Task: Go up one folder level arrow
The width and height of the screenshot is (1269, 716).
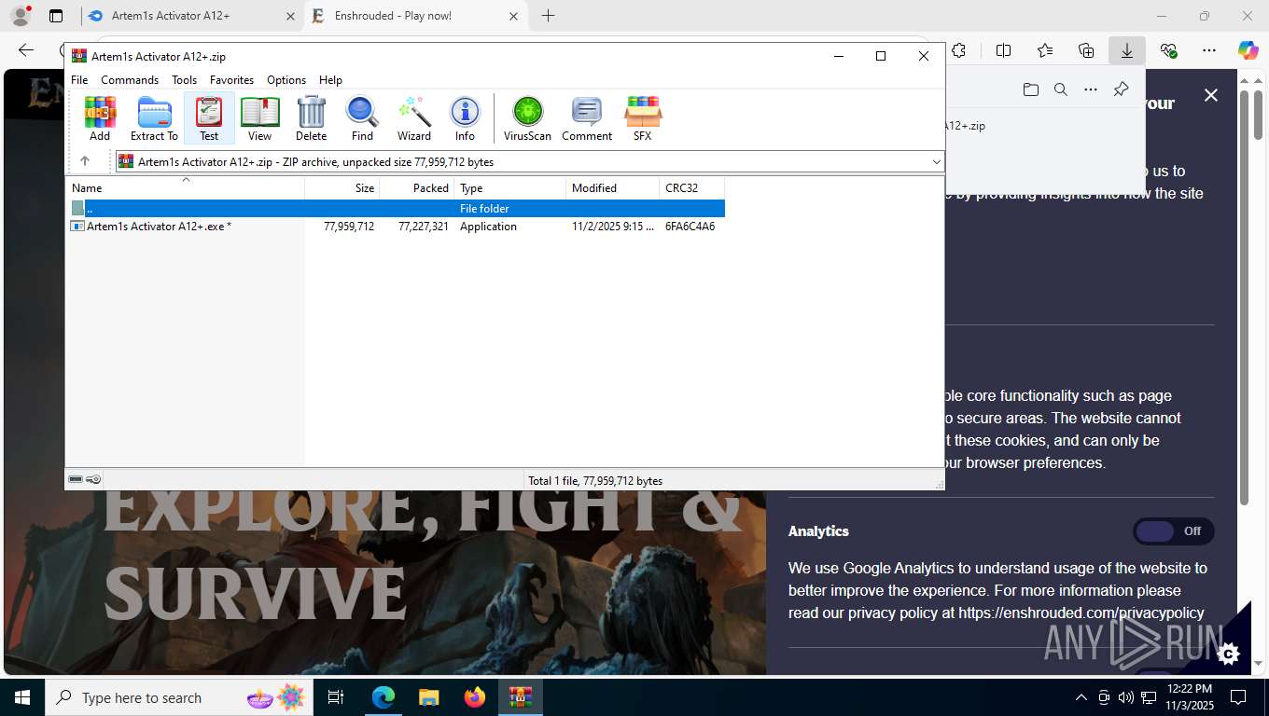Action: 85,161
